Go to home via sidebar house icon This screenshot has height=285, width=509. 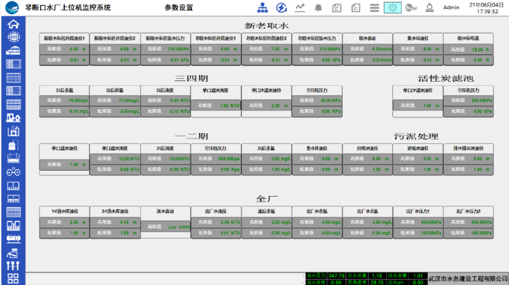point(13,24)
